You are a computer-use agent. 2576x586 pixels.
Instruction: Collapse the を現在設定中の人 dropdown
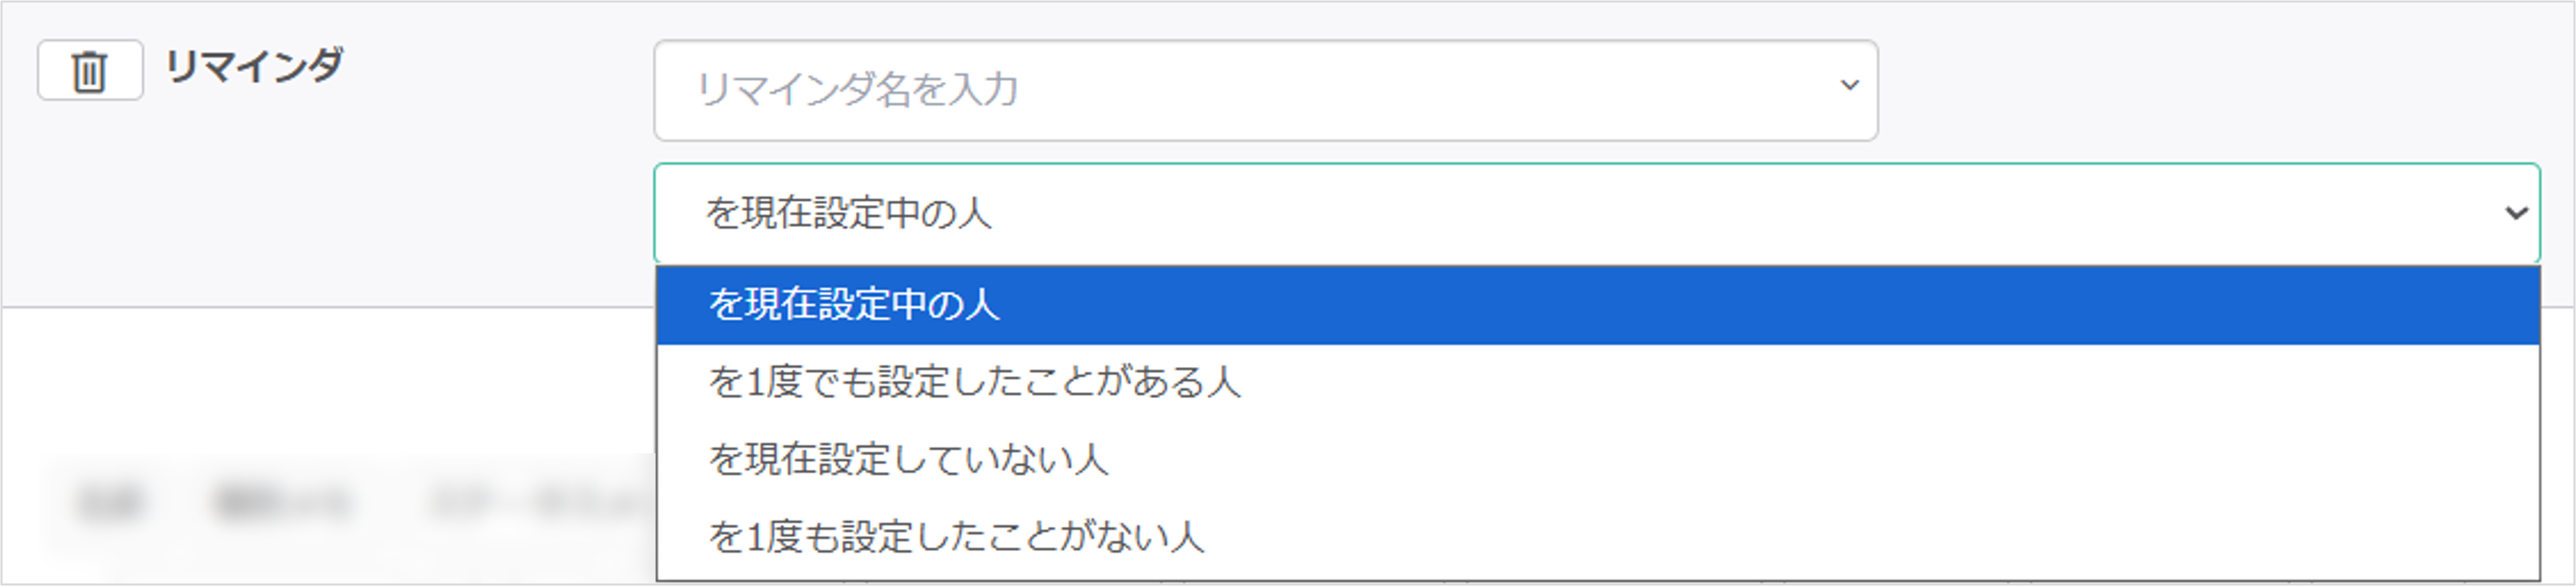pyautogui.click(x=2515, y=213)
